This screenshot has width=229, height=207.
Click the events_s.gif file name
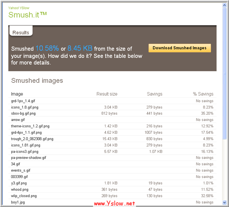[x=21, y=170]
